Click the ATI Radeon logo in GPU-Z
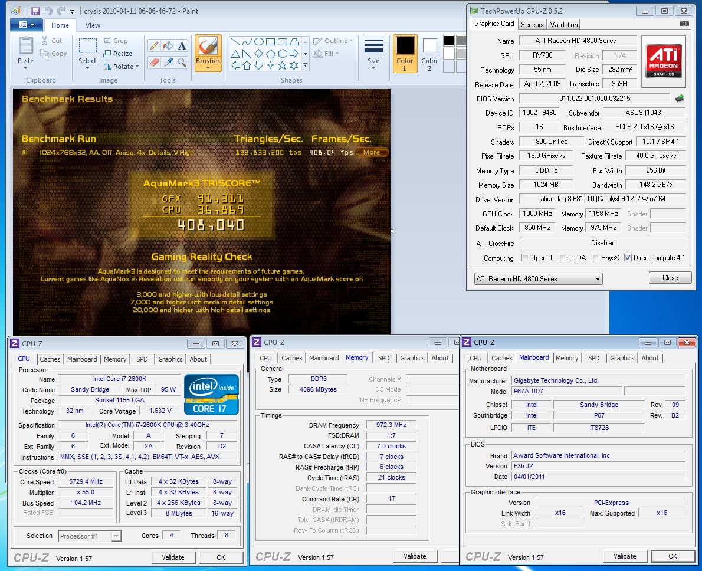The height and width of the screenshot is (571, 702). click(x=664, y=61)
